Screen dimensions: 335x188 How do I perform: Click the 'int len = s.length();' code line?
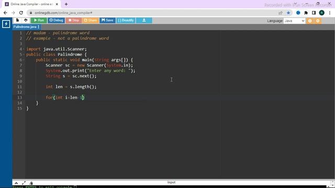click(71, 87)
